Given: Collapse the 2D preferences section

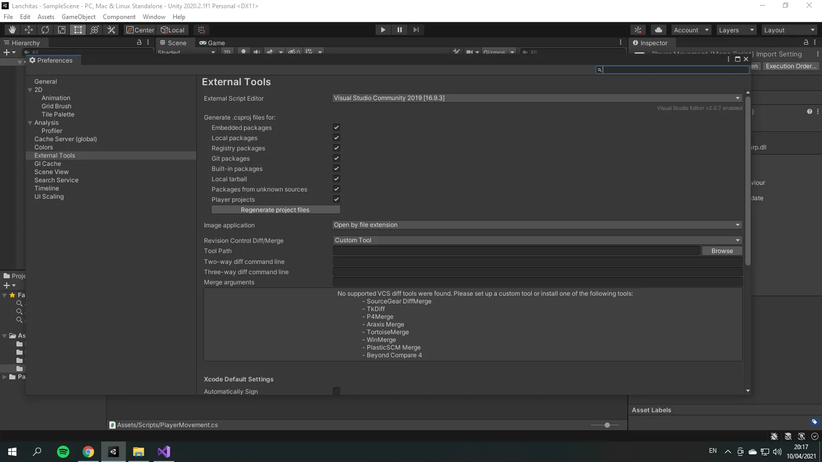Looking at the screenshot, I should point(30,90).
